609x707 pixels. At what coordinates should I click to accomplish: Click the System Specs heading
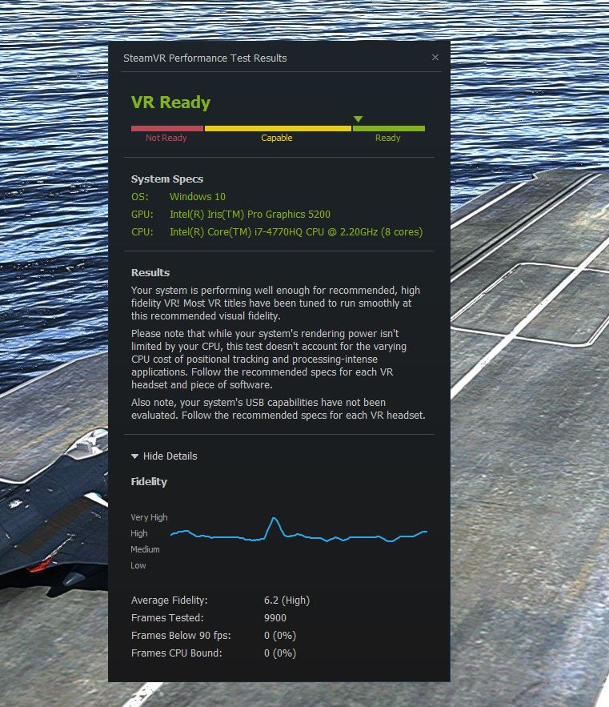166,179
